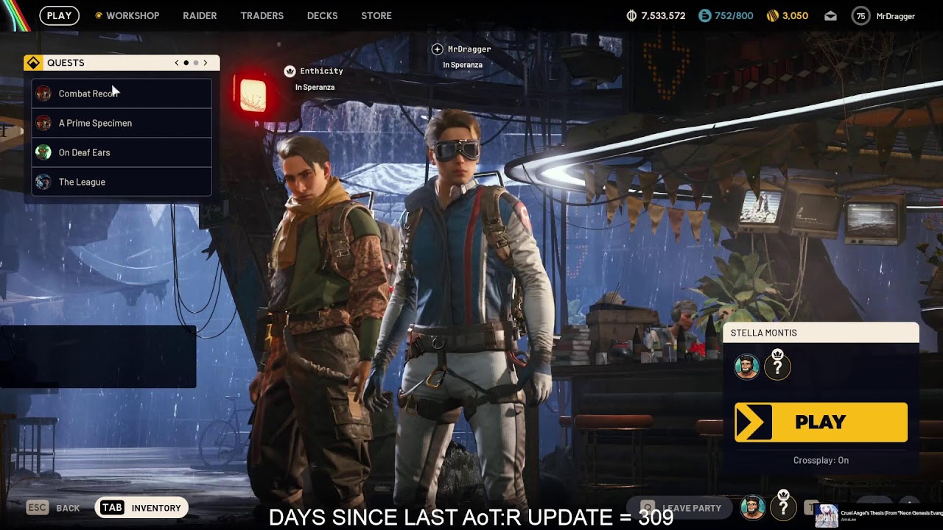This screenshot has height=530, width=943.
Task: Open the STELLA MONTIS map selector header
Action: click(x=821, y=333)
